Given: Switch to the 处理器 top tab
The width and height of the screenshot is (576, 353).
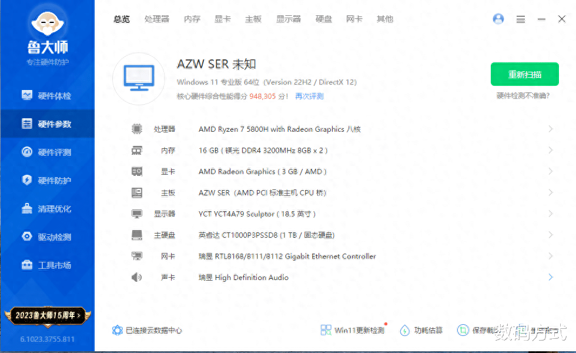Looking at the screenshot, I should (x=157, y=19).
